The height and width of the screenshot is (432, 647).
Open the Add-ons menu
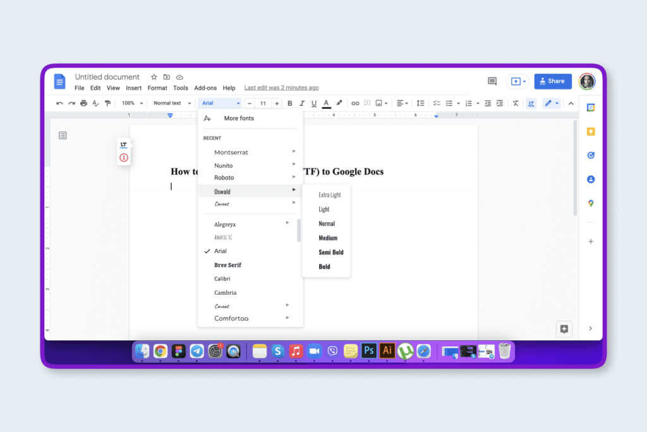coord(205,88)
